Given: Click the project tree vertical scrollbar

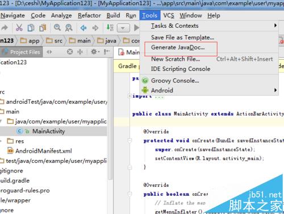Looking at the screenshot, I should [x=110, y=119].
